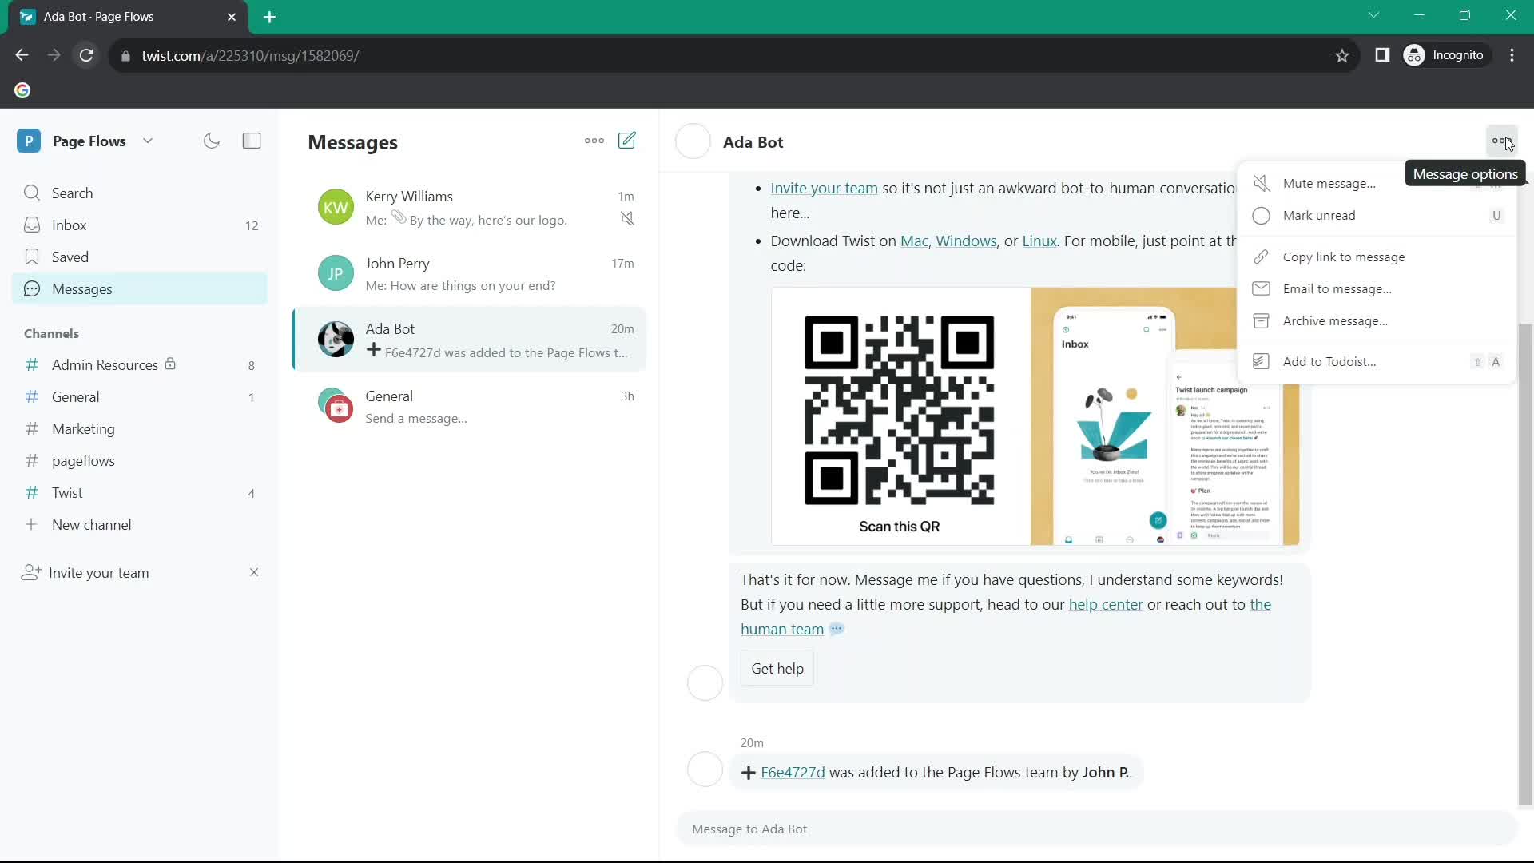Click the conversation vertical scrollbar

1525,564
